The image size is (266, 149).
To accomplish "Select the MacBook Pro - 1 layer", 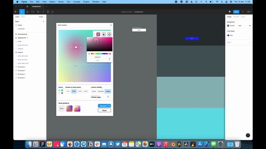I will [23, 38].
